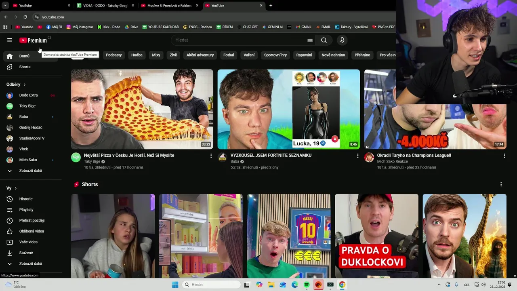The image size is (517, 291).
Task: Open options menu for the FORTNITE SEZNAMKU video
Action: coord(357,156)
